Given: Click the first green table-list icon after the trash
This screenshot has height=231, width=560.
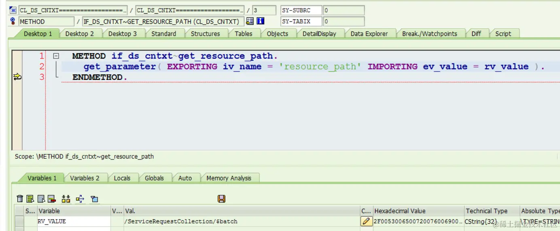Looking at the screenshot, I should coord(30,199).
